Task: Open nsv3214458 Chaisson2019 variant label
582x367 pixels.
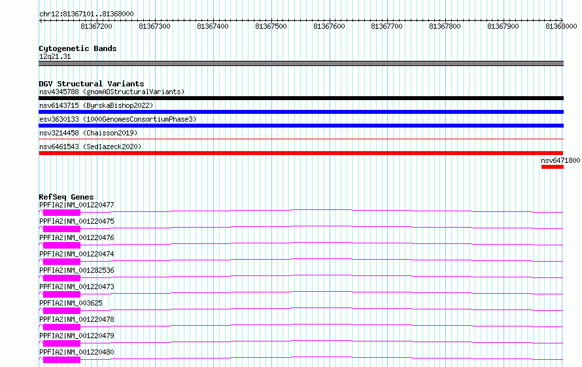Action: pyautogui.click(x=88, y=133)
